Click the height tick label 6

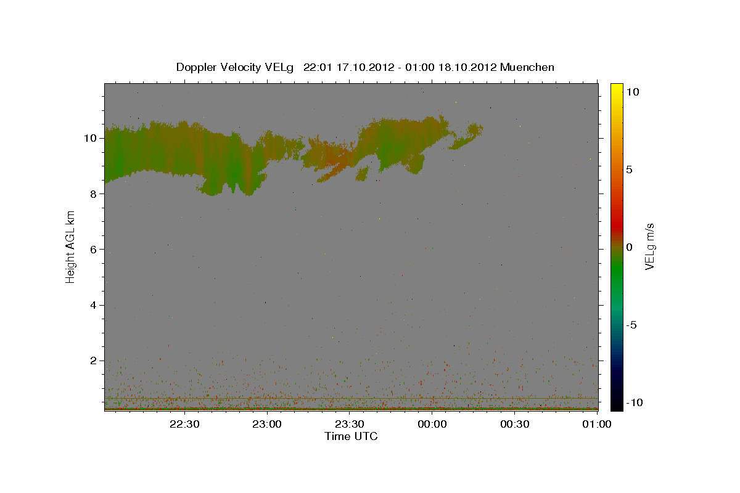coord(94,250)
